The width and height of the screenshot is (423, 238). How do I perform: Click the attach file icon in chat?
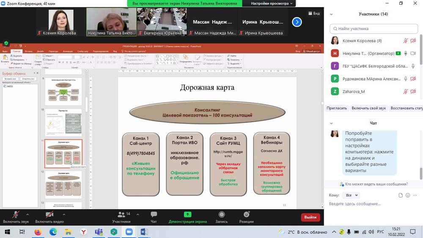click(x=401, y=195)
